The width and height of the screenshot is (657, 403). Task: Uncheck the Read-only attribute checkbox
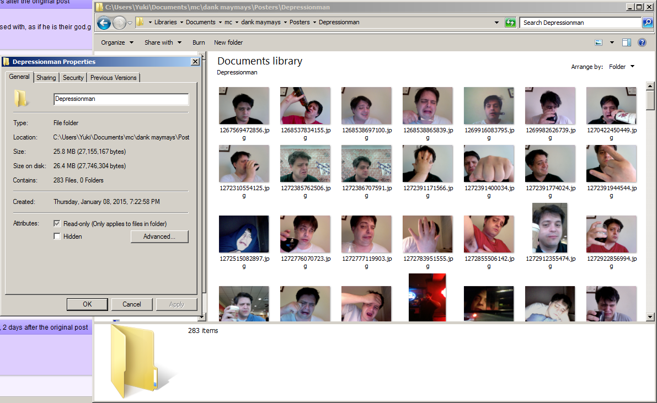(57, 224)
